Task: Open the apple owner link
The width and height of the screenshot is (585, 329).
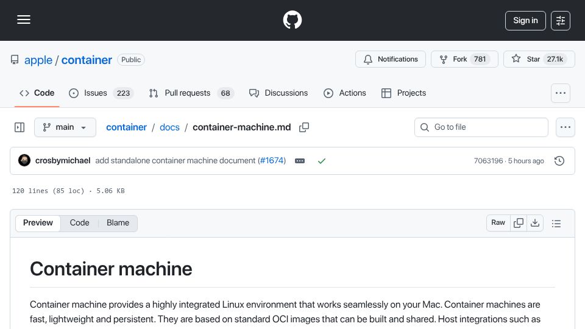Action: click(38, 60)
